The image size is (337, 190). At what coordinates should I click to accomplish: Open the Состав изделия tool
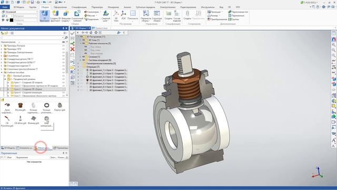(177, 16)
